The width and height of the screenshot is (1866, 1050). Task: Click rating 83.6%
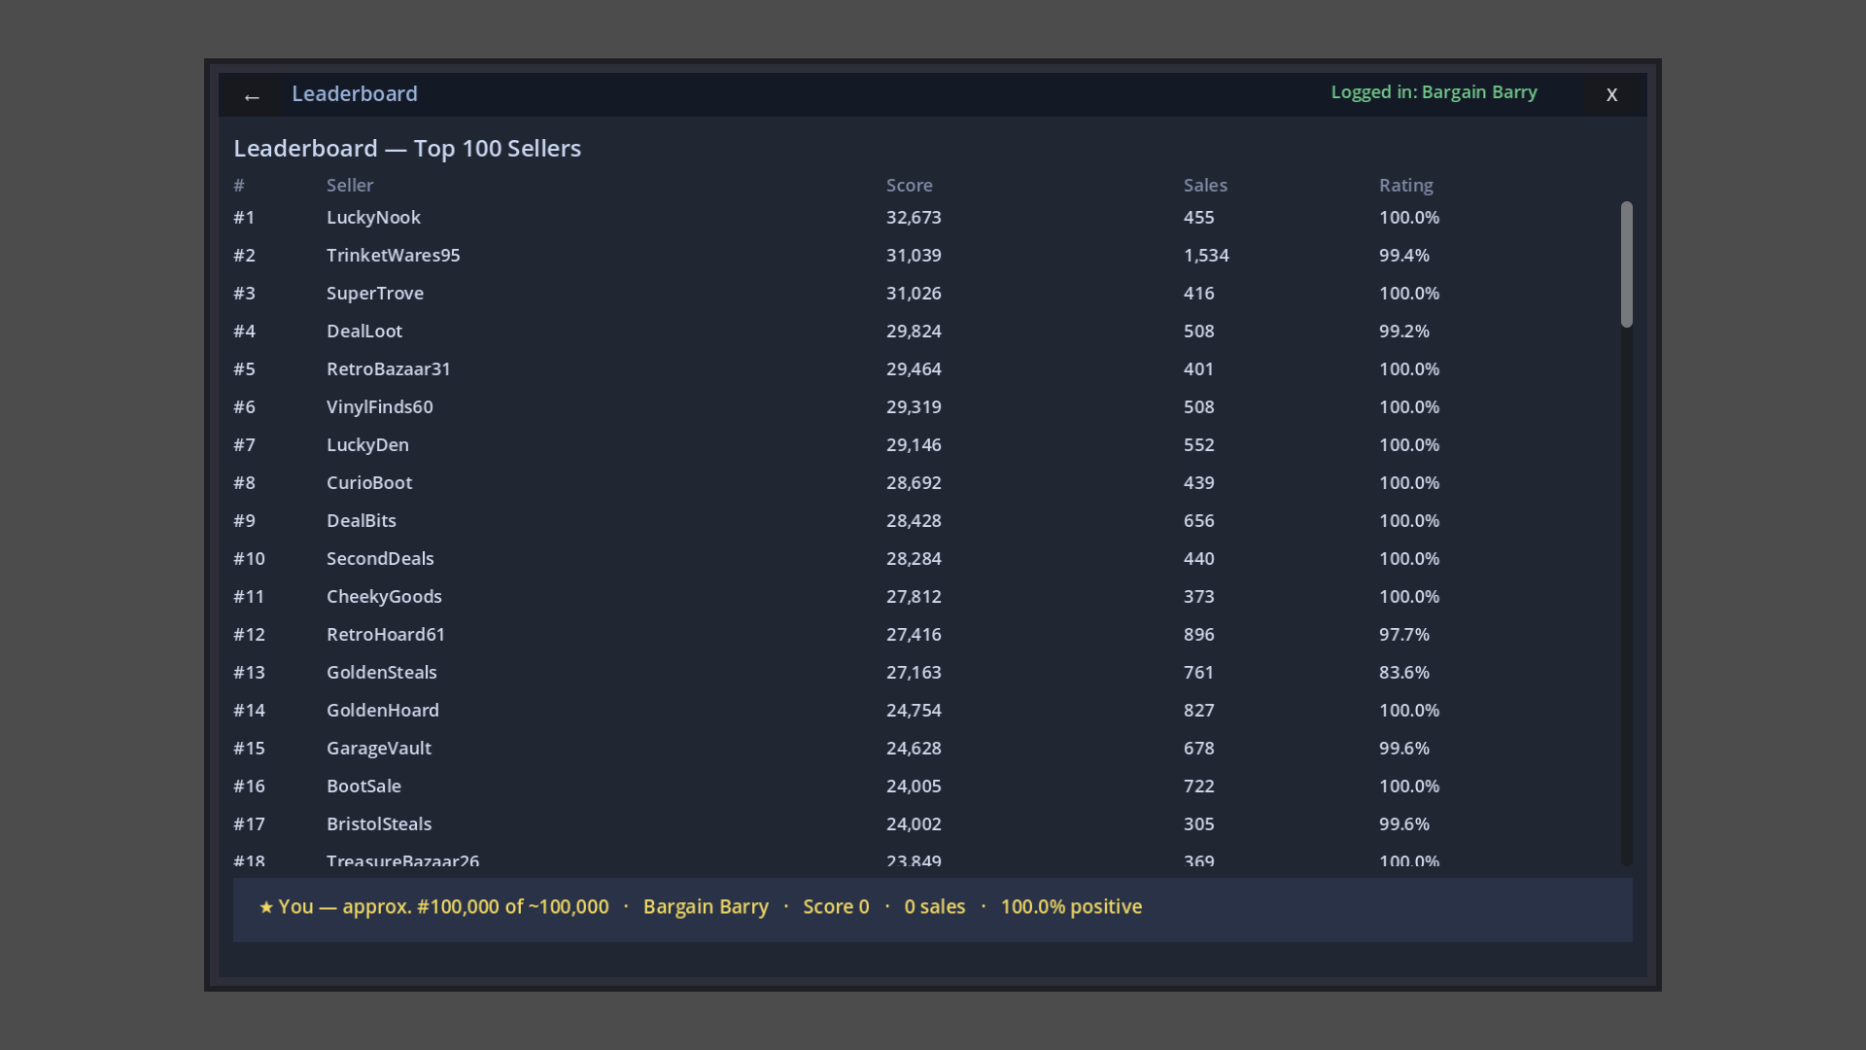pyautogui.click(x=1403, y=673)
